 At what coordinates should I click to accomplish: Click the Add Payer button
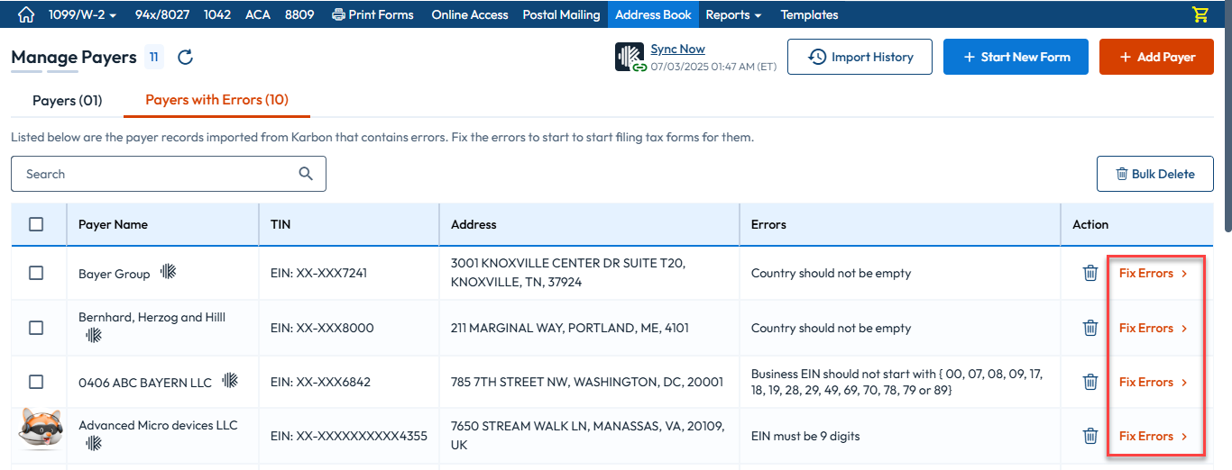point(1156,57)
